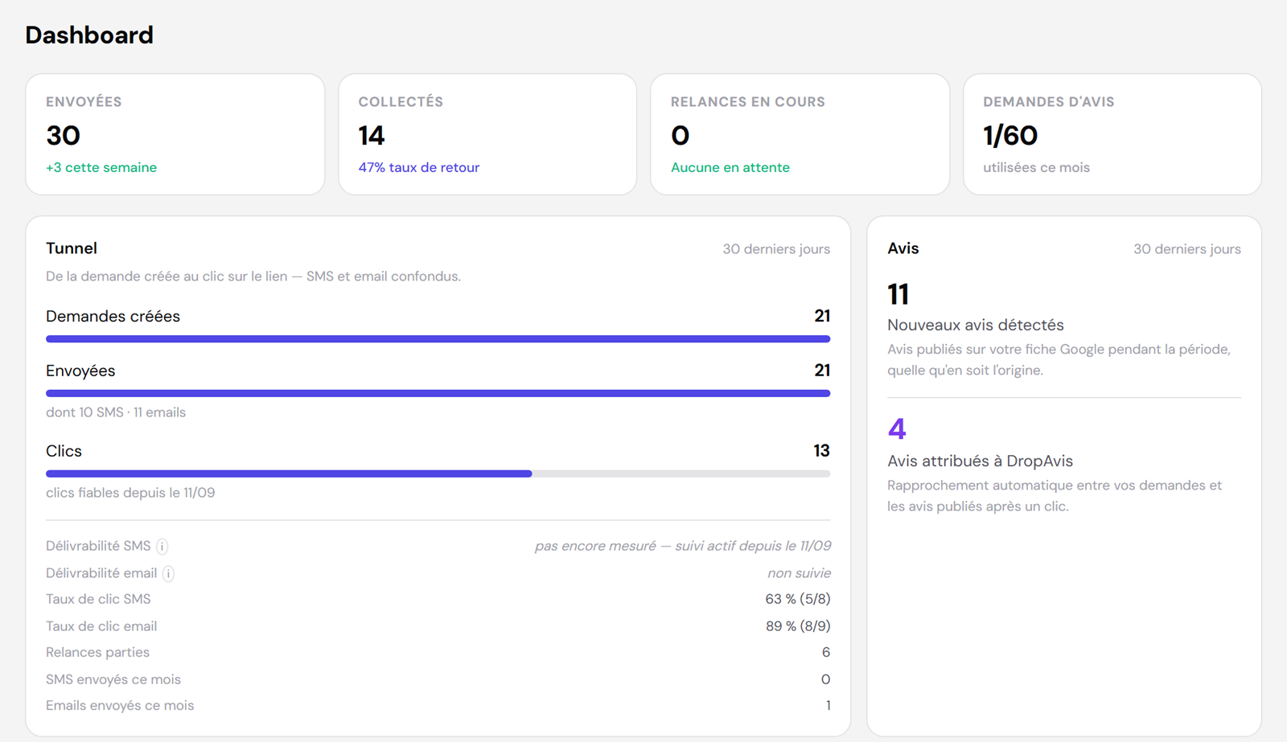
Task: Click the Emails envoyés ce mois label
Action: [x=120, y=706]
